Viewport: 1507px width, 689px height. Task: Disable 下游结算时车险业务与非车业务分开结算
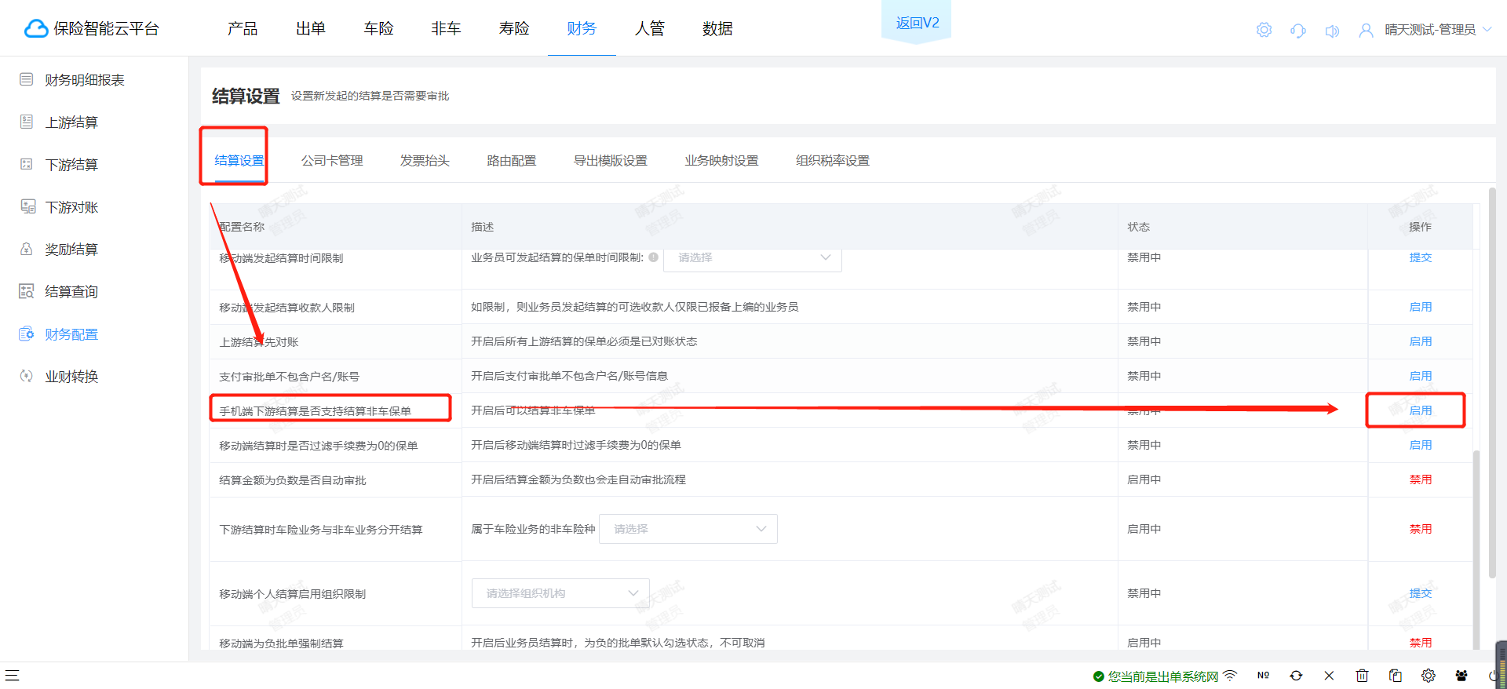pyautogui.click(x=1421, y=529)
